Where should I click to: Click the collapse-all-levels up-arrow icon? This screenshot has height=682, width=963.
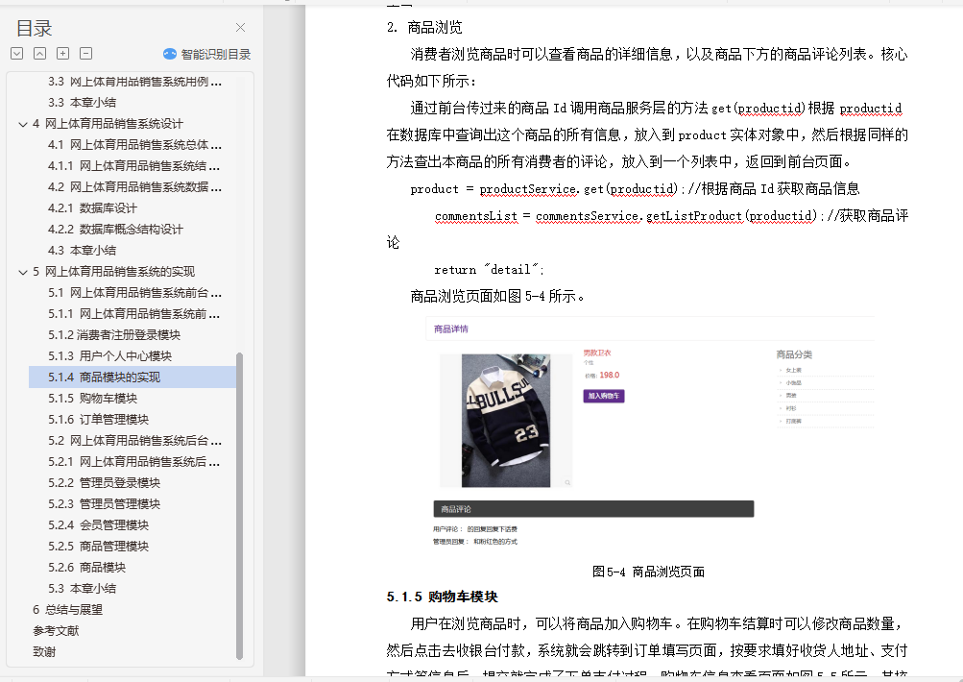coord(40,54)
